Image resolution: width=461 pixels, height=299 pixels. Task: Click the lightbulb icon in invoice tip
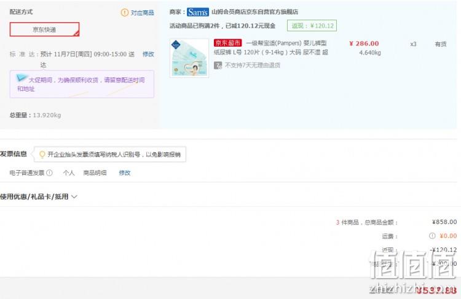[x=42, y=154]
